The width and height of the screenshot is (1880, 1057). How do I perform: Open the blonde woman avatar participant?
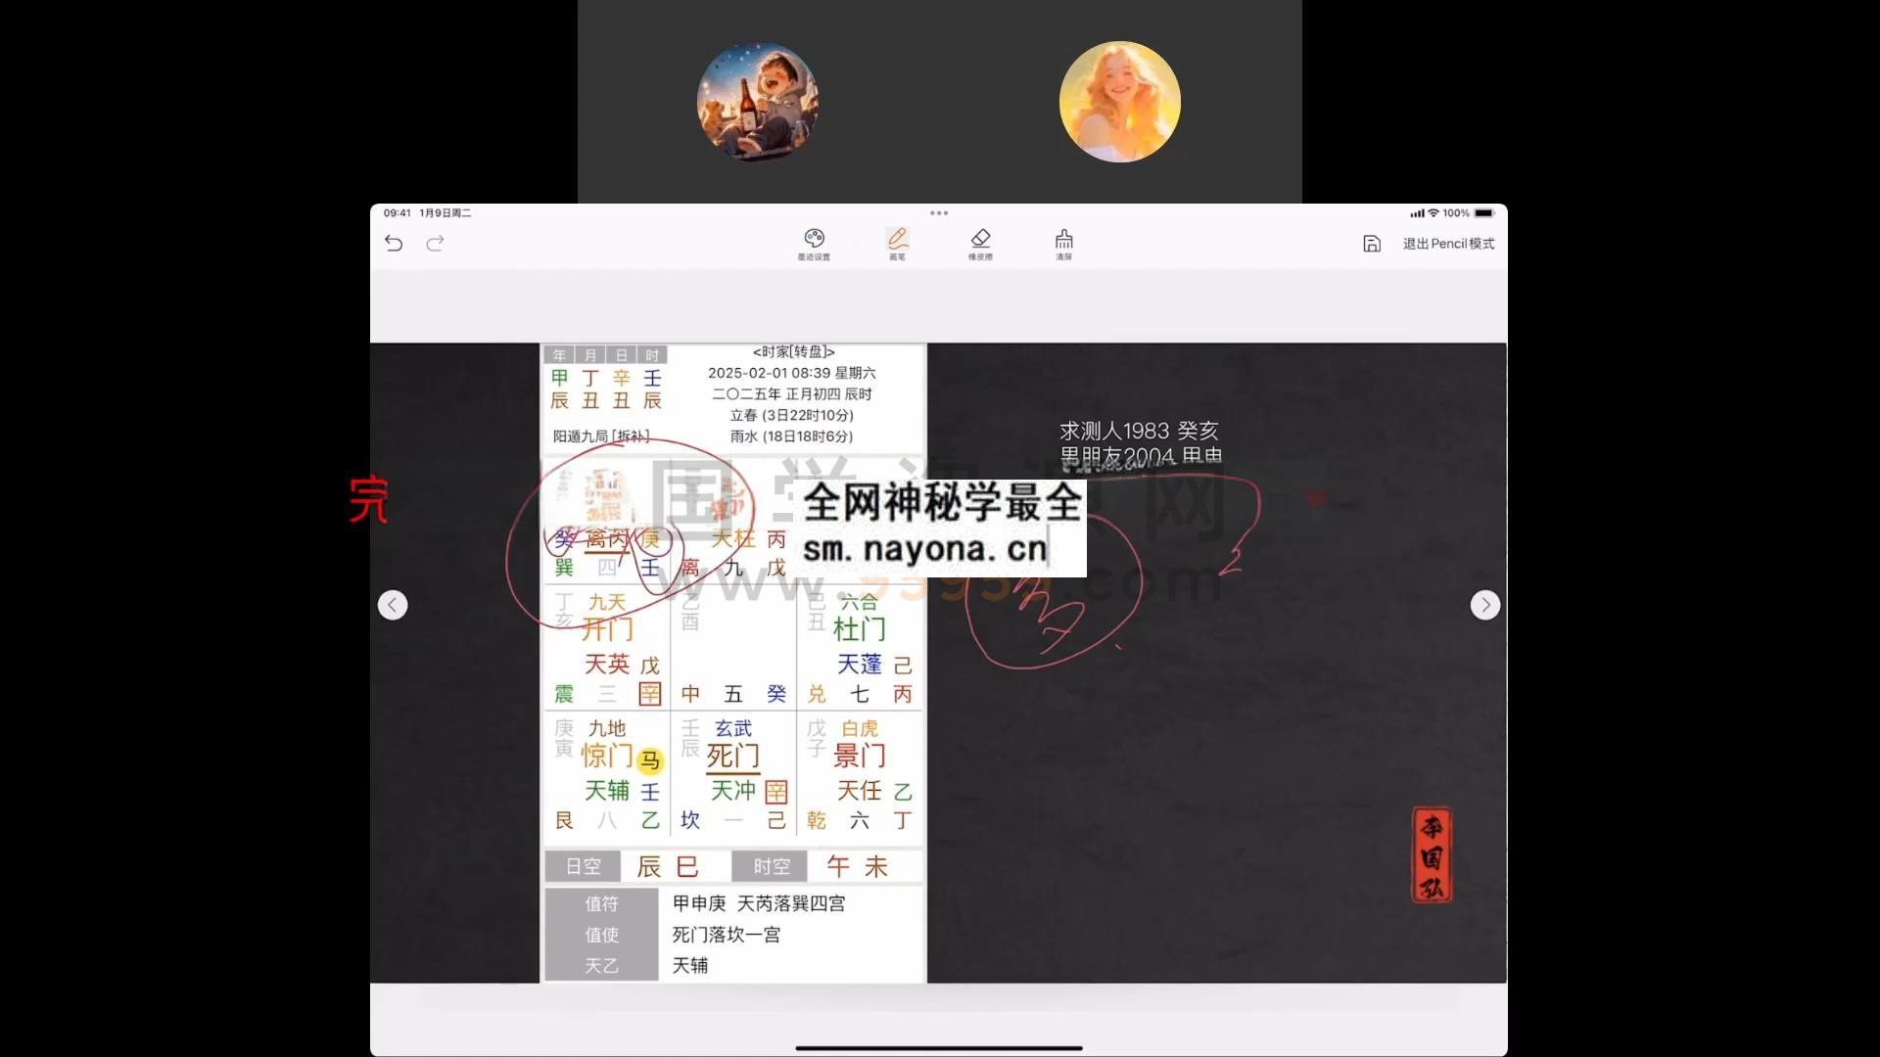(x=1120, y=102)
